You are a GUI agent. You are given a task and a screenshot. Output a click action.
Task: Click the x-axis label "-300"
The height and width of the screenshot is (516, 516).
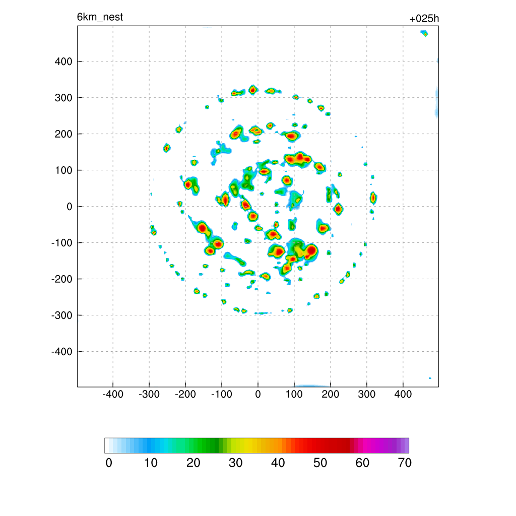[149, 394]
